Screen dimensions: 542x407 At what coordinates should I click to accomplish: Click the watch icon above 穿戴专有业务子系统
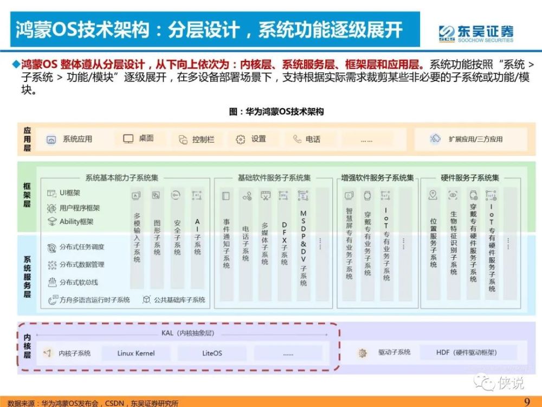click(x=367, y=196)
